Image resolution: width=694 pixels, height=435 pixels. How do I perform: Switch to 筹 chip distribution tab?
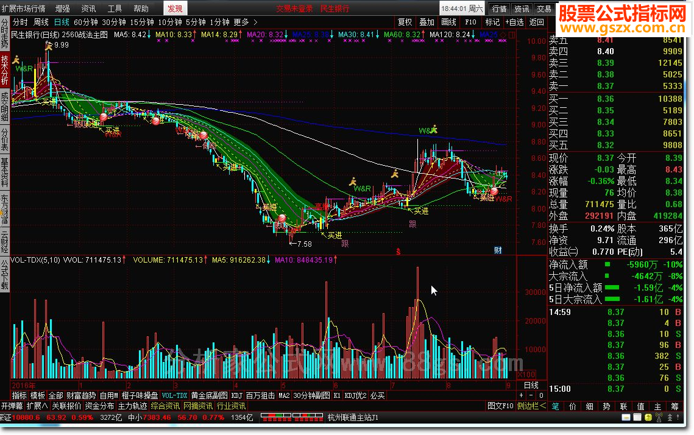(675, 406)
